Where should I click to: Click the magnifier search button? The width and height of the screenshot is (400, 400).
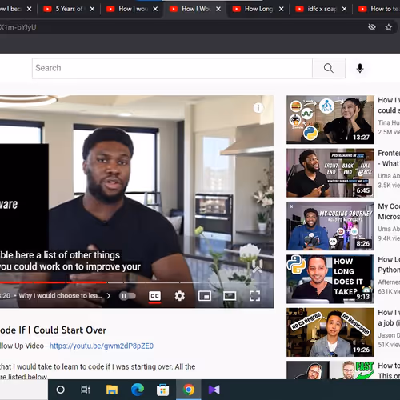click(x=329, y=68)
